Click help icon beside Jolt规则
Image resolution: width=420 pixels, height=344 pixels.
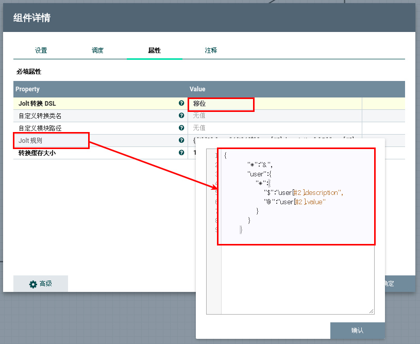pyautogui.click(x=181, y=140)
